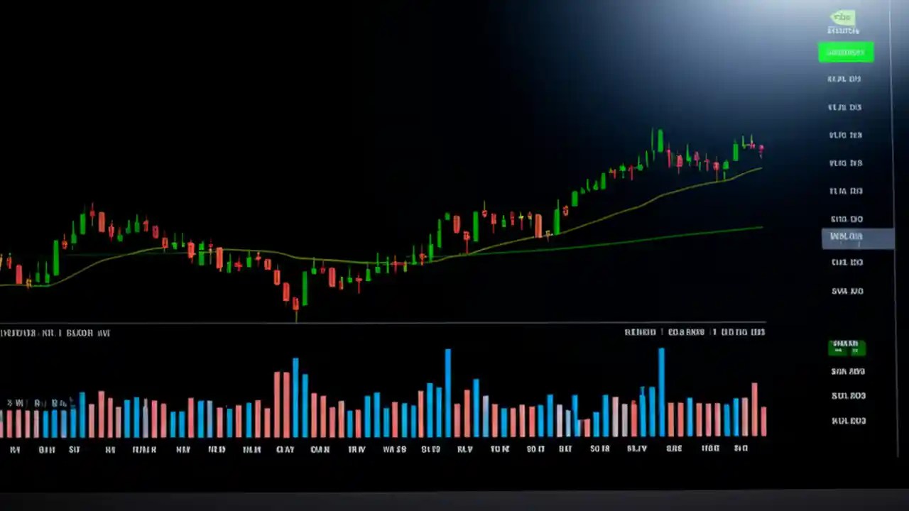Image resolution: width=909 pixels, height=511 pixels.
Task: Click the second label in the right sidebar list
Action: point(844,107)
